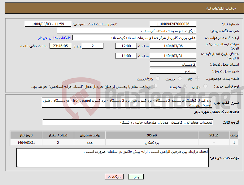The width and height of the screenshot is (244, 185).
Task: Toggle the Islamic treasury payment checkbox
Action: pos(155,86)
